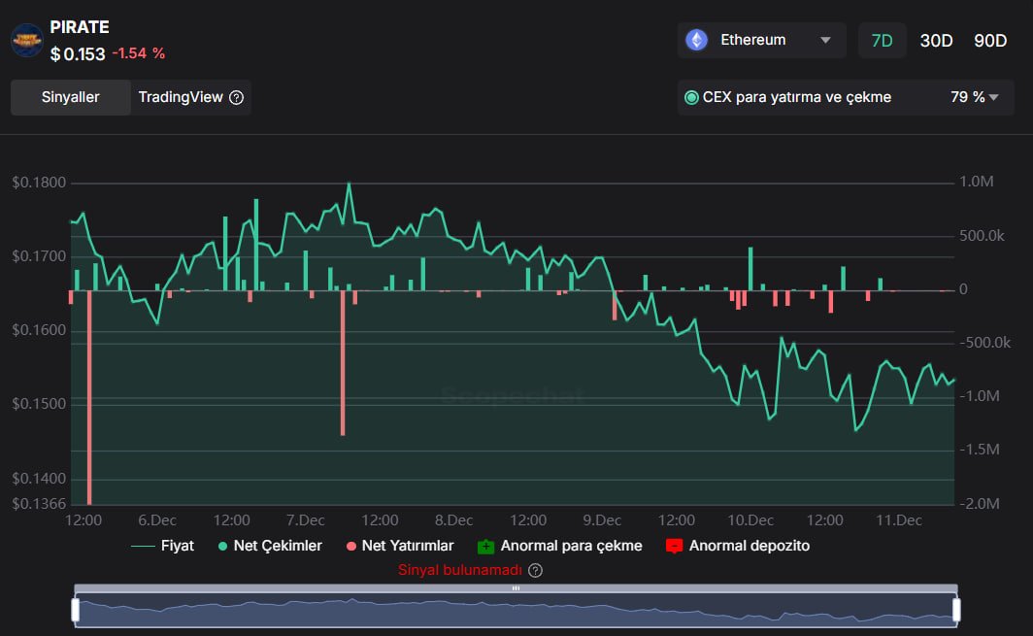This screenshot has height=636, width=1033.
Task: Click the 7.Dec x-axis label
Action: point(305,520)
